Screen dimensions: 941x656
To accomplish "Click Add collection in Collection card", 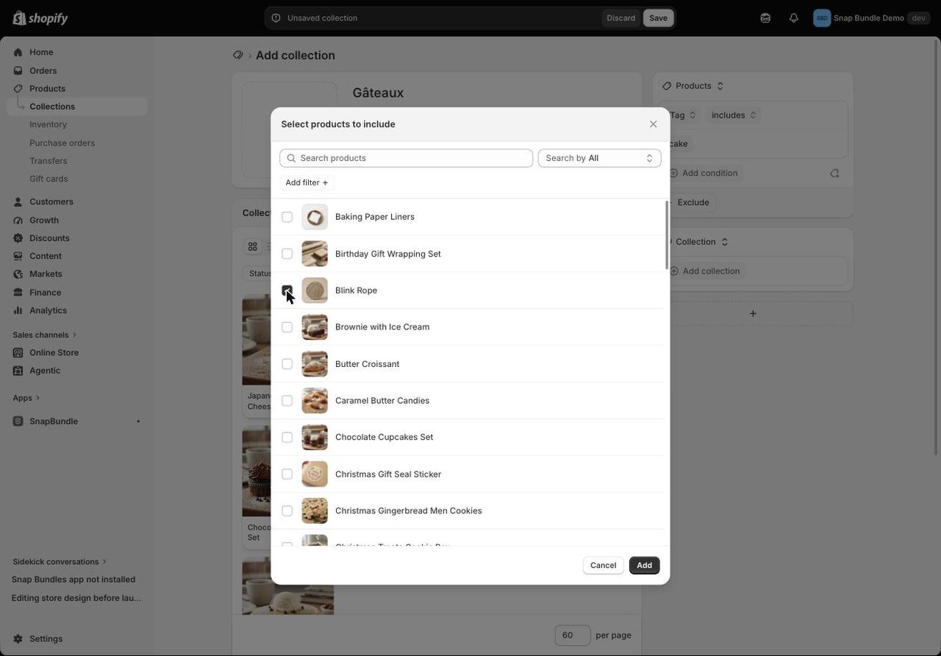I will pos(704,271).
